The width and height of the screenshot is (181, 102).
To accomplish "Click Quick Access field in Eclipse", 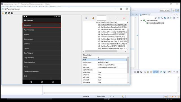I will click(x=165, y=10).
